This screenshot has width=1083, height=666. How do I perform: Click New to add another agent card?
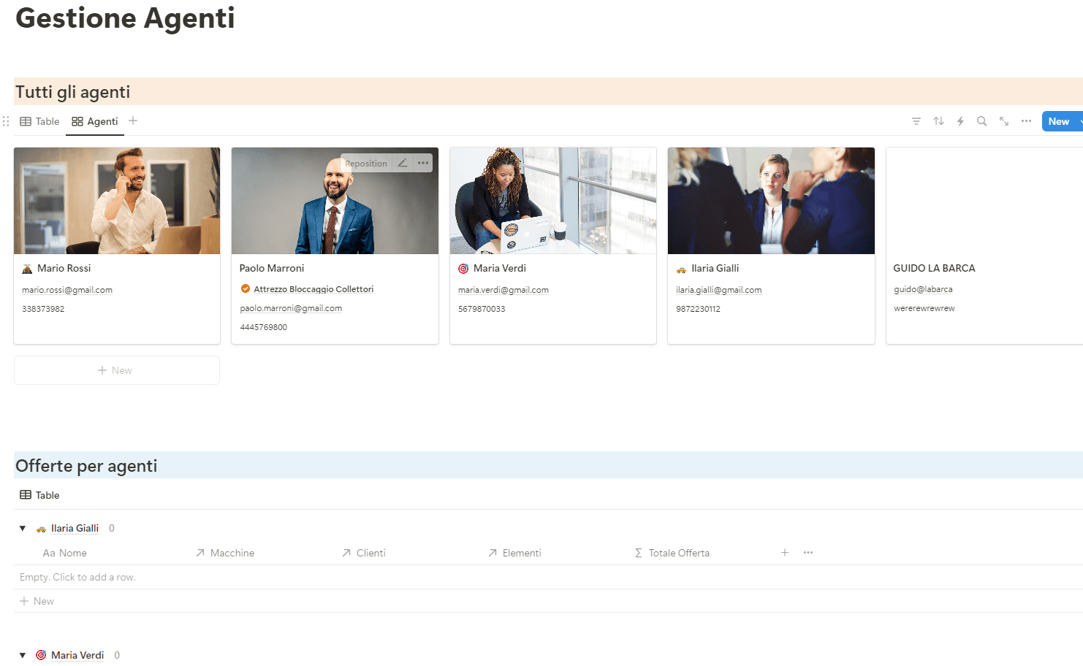click(116, 370)
